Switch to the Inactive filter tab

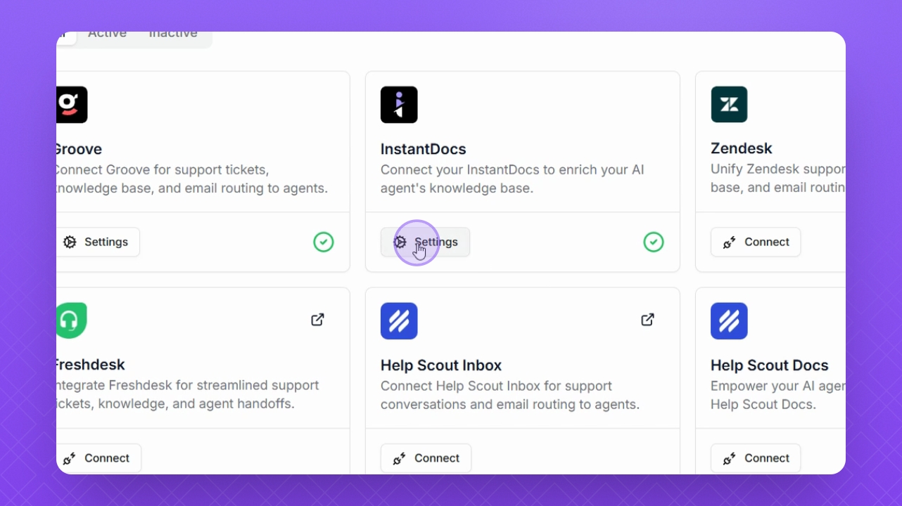(172, 34)
